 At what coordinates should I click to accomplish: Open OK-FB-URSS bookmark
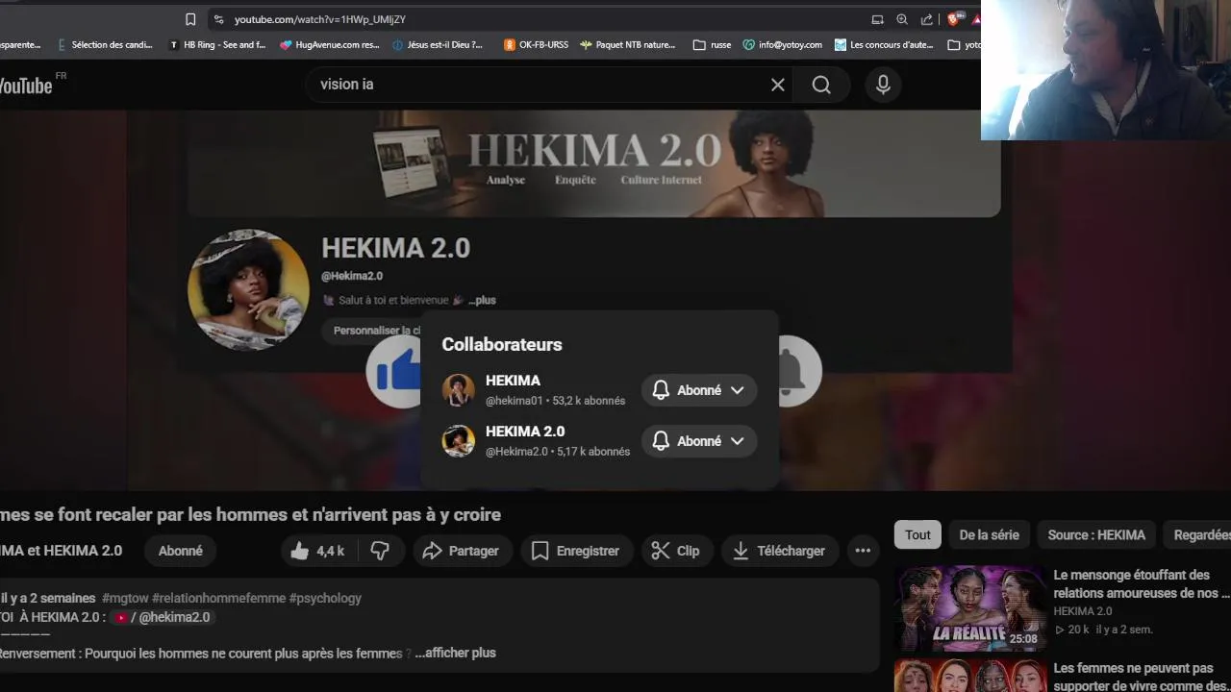click(537, 44)
